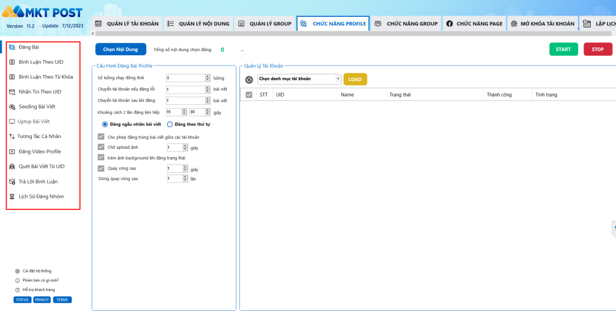Click the Đăng Bài sidebar icon
This screenshot has height=312, width=616.
[12, 47]
